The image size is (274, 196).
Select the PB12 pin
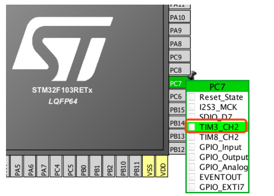pyautogui.click(x=177, y=148)
